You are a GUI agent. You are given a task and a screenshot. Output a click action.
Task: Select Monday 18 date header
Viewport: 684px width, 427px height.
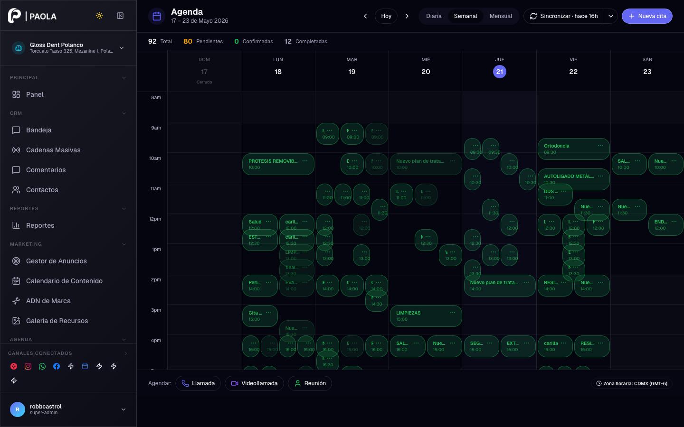coord(278,72)
